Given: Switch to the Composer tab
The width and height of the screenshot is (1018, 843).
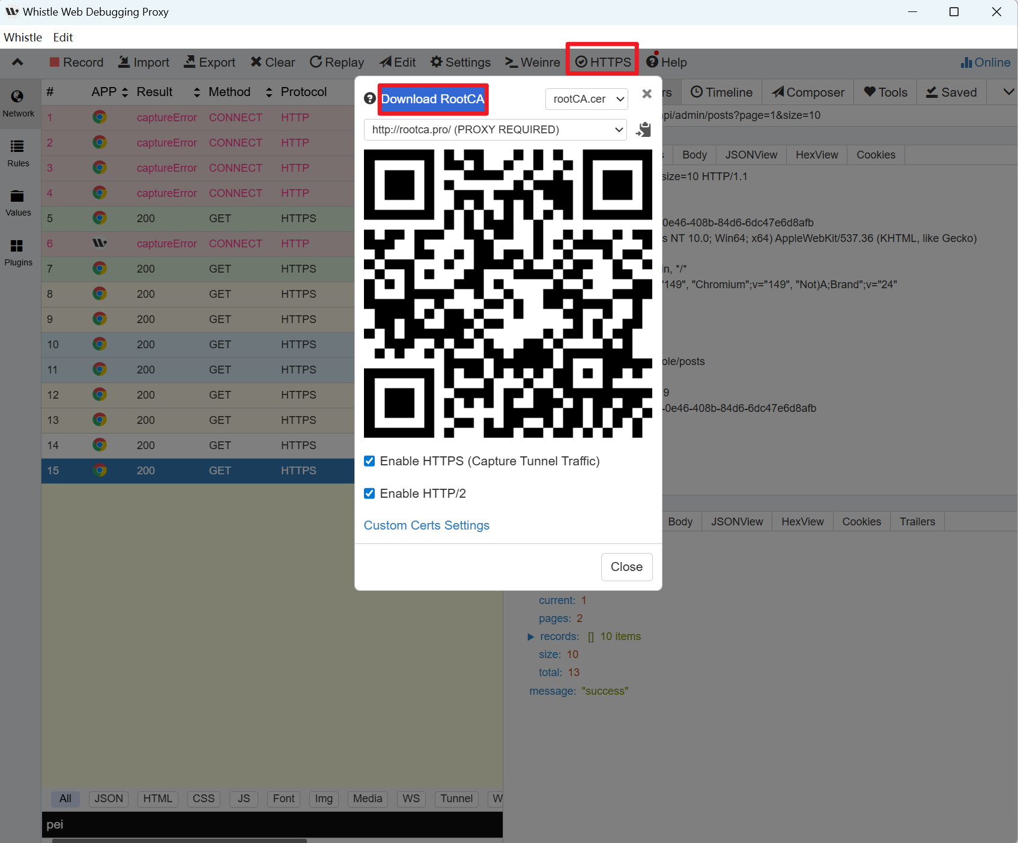Looking at the screenshot, I should 808,92.
